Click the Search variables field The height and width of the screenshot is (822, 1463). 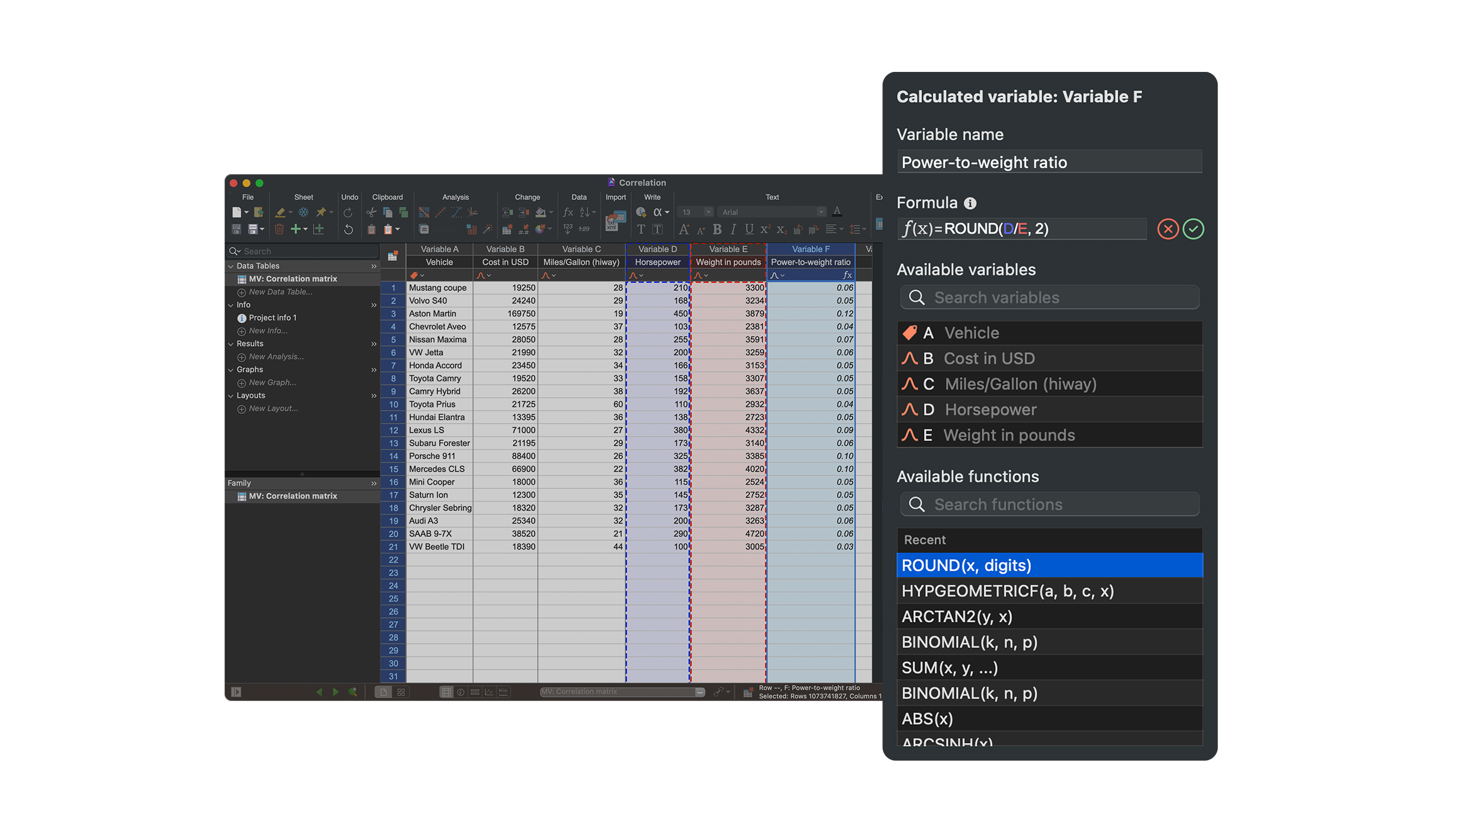coord(1049,297)
